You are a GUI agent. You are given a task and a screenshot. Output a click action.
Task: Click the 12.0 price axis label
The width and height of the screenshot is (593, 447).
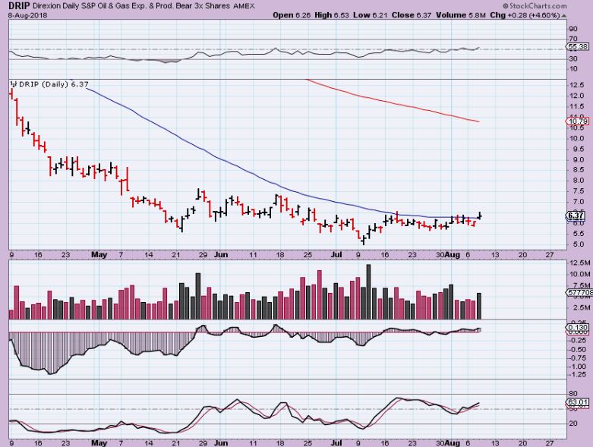point(577,96)
